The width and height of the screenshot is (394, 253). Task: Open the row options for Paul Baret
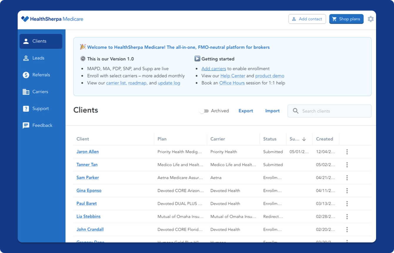pos(347,204)
